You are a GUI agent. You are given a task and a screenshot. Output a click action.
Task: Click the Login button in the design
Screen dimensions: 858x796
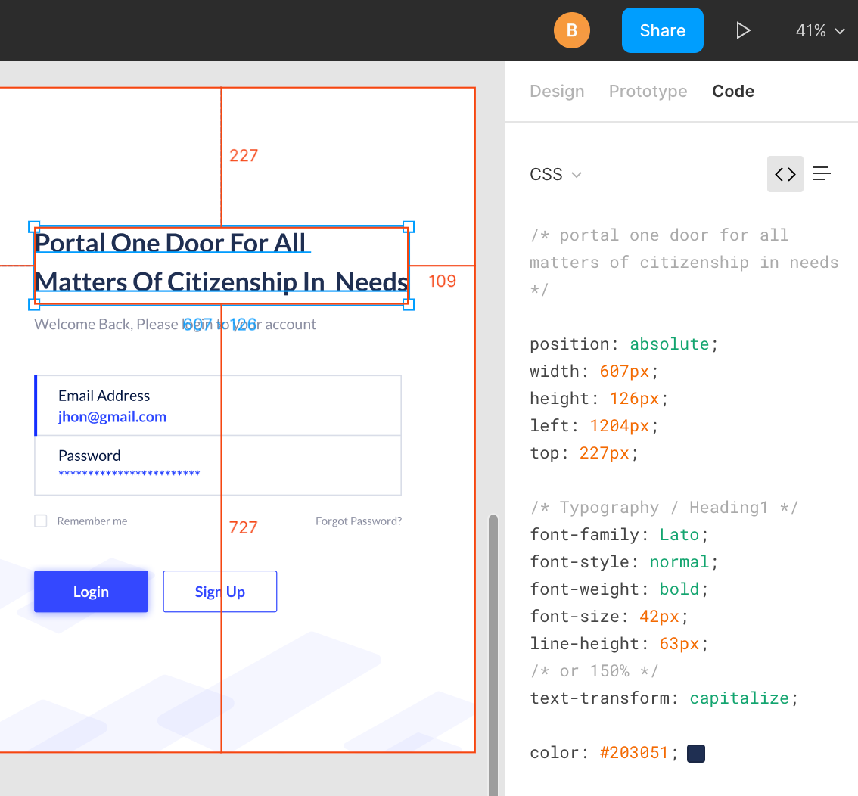pyautogui.click(x=91, y=591)
